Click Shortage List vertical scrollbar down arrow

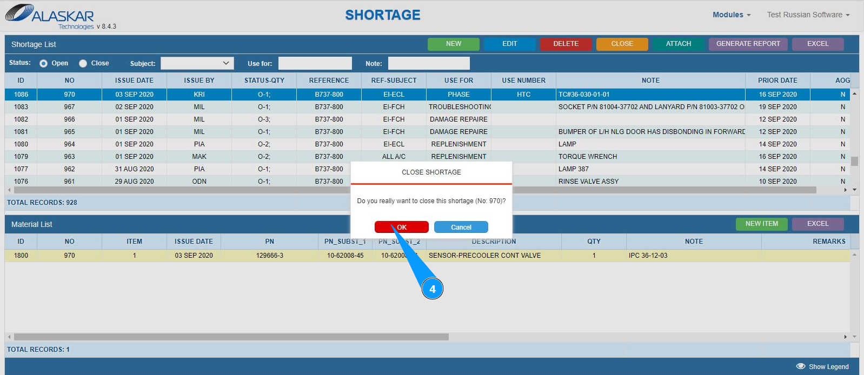pyautogui.click(x=855, y=190)
